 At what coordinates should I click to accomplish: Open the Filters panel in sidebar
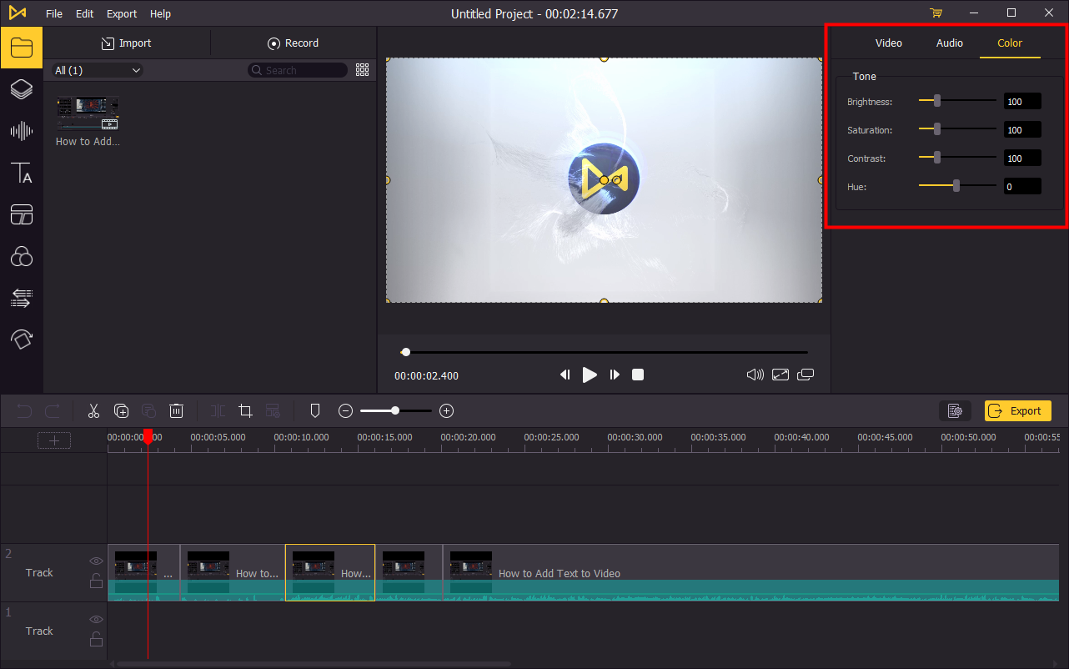tap(21, 256)
